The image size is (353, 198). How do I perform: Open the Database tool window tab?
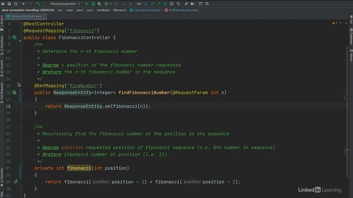click(351, 36)
